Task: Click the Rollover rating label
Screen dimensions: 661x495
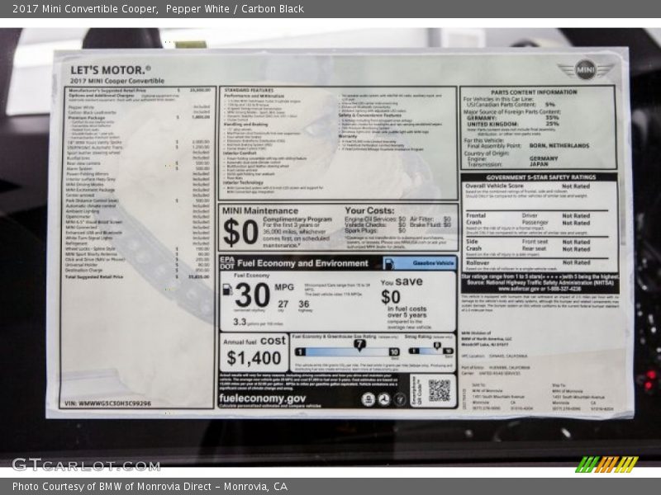Action: 478,262
